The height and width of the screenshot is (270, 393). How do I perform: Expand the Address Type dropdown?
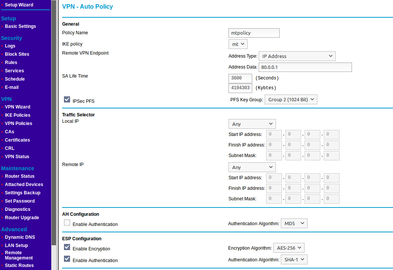pyautogui.click(x=297, y=56)
